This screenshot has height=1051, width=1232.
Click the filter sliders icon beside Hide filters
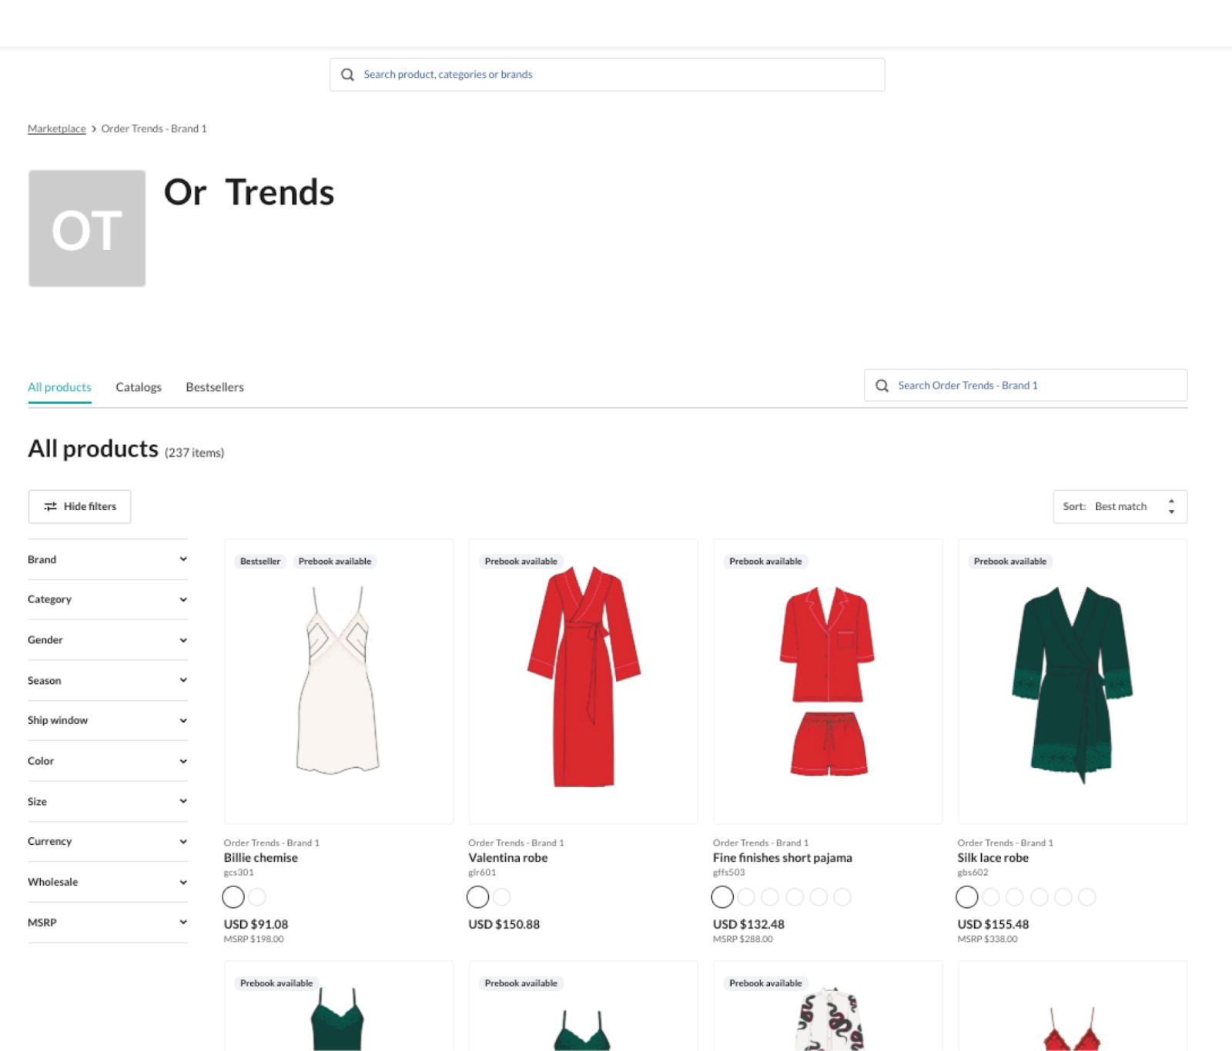51,506
